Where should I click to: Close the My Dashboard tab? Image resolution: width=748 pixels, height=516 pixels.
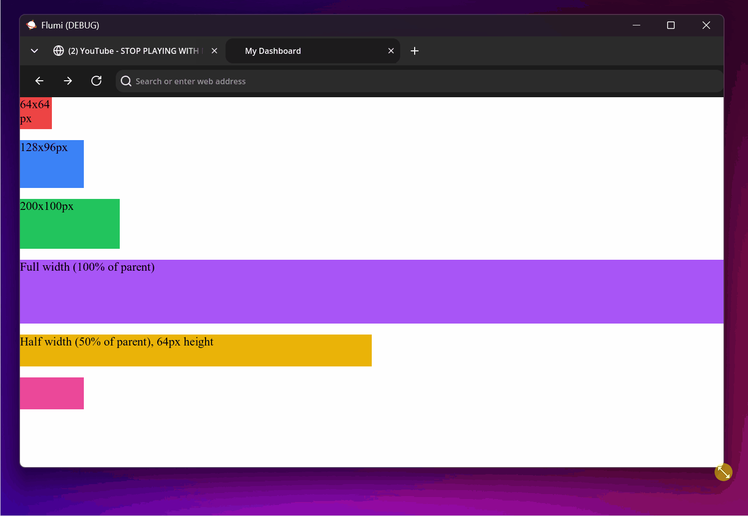tap(391, 51)
